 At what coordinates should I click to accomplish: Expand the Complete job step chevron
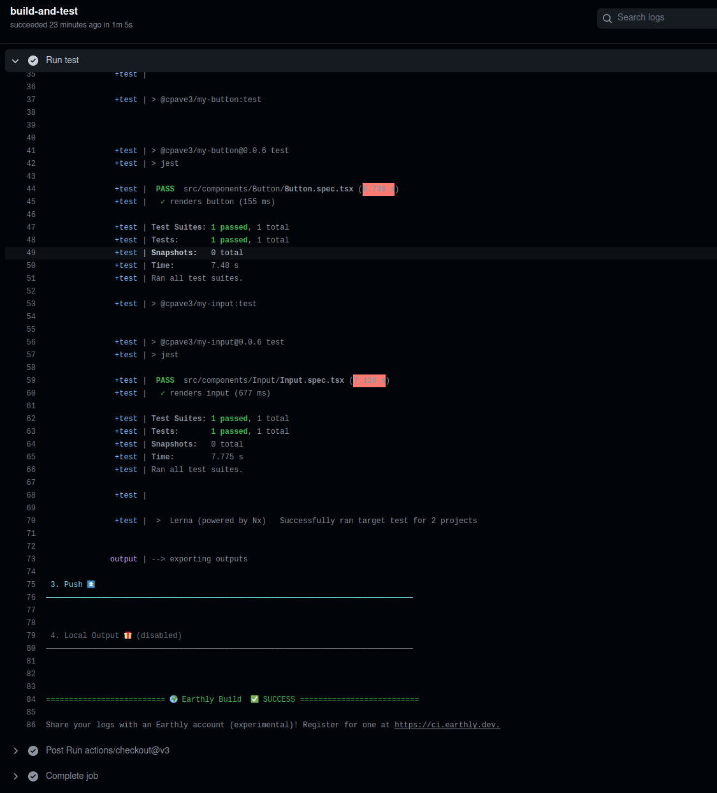click(x=15, y=776)
